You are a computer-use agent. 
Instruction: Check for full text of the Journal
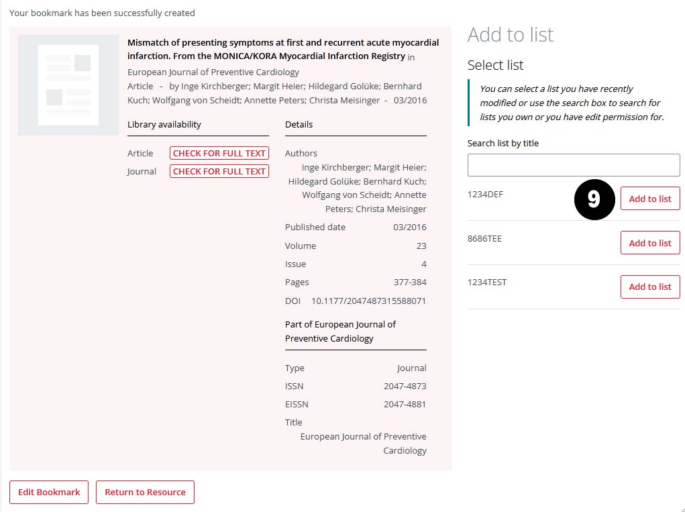[x=219, y=171]
